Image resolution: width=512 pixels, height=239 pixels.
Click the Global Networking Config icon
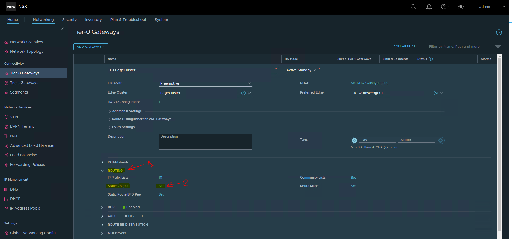click(6, 233)
